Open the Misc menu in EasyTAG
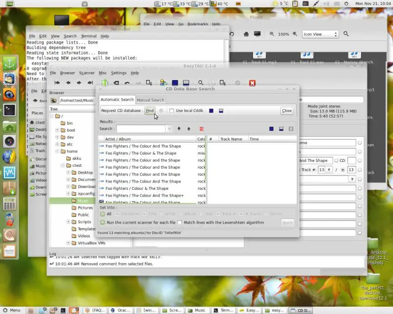 point(103,73)
